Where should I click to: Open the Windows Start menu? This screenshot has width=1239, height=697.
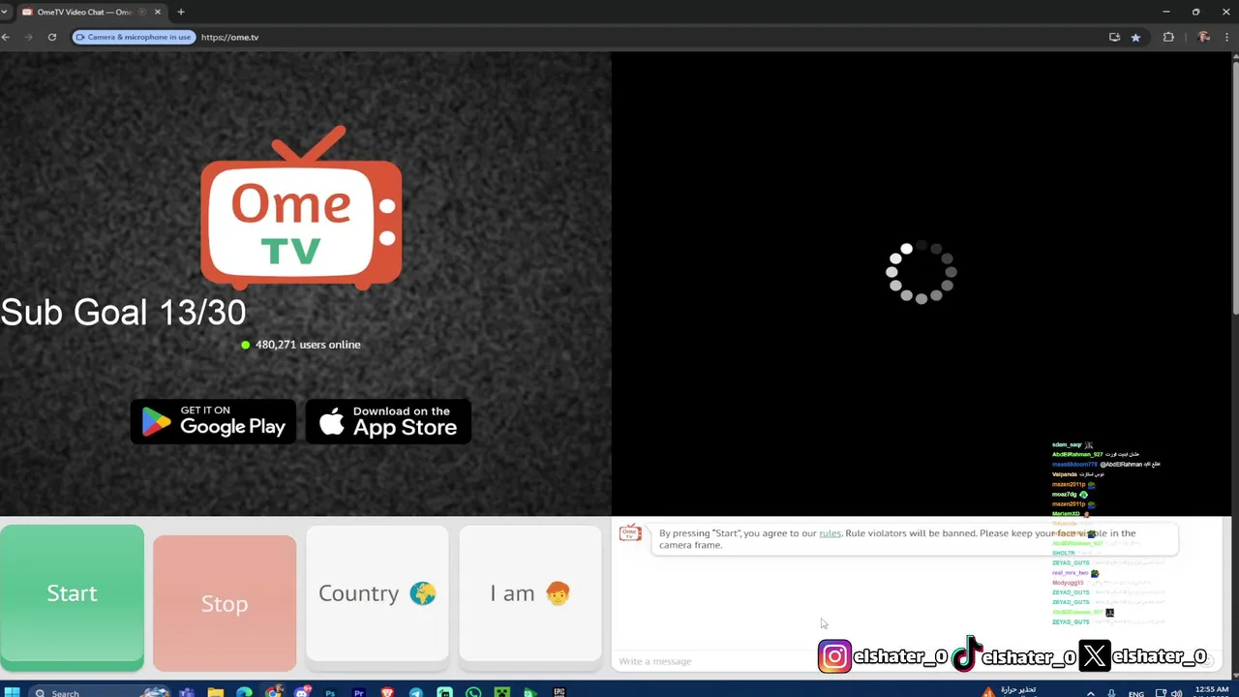pyautogui.click(x=12, y=692)
